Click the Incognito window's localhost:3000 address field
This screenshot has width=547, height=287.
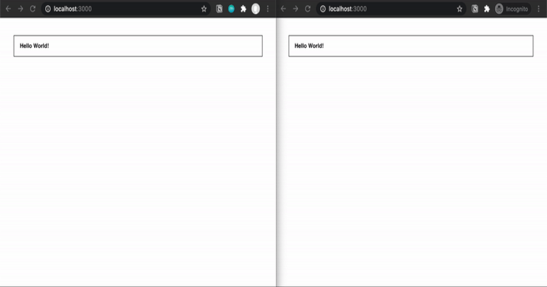point(387,9)
